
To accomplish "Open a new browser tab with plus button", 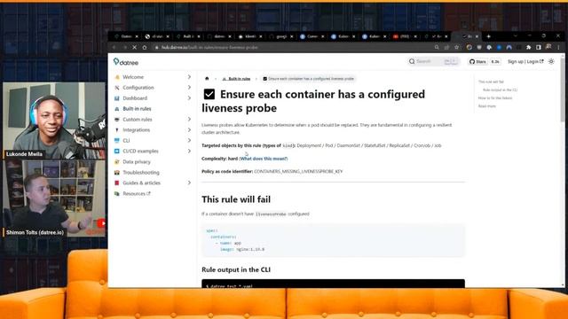I will (x=489, y=36).
